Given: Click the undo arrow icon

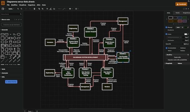Looking at the screenshot, I should (x=26, y=9).
